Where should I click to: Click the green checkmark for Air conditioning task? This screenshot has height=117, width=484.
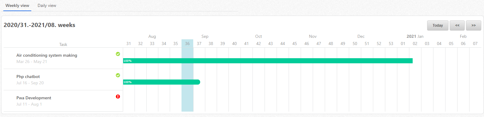118,54
